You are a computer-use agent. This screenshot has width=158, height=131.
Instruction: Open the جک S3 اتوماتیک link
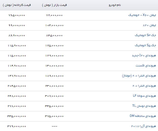(x=145, y=35)
